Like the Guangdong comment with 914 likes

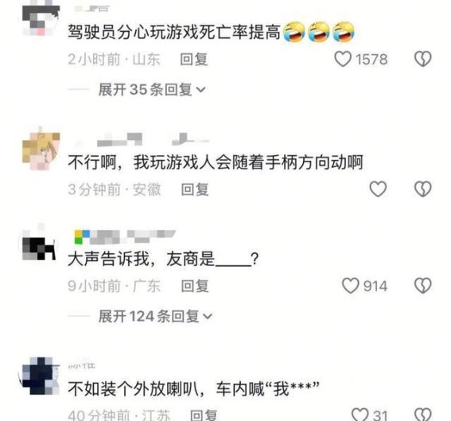point(350,286)
